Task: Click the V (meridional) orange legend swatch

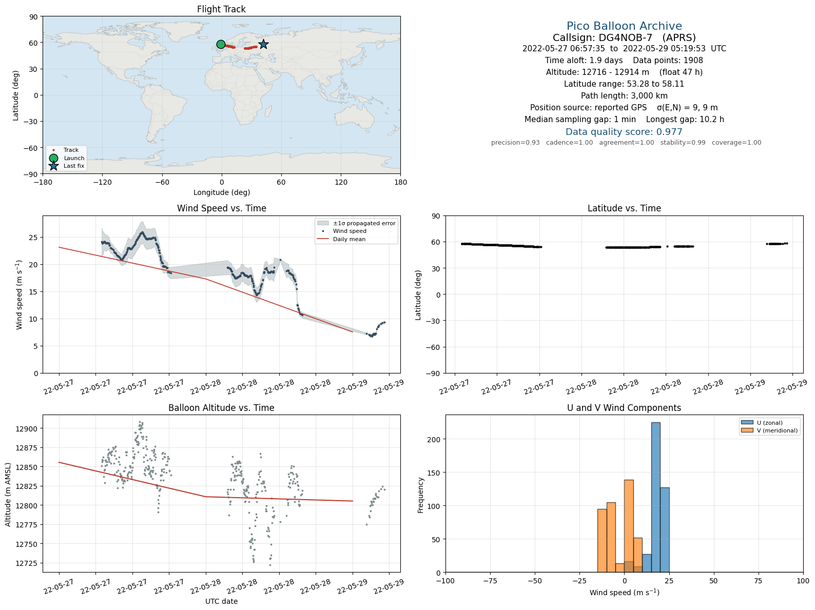Action: 747,430
